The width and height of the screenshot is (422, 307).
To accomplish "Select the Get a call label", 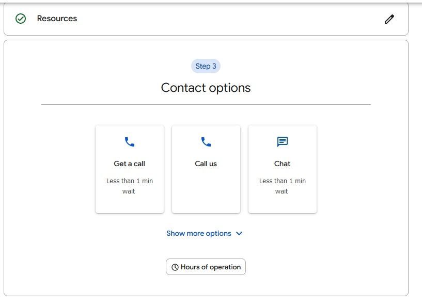I will (x=129, y=164).
